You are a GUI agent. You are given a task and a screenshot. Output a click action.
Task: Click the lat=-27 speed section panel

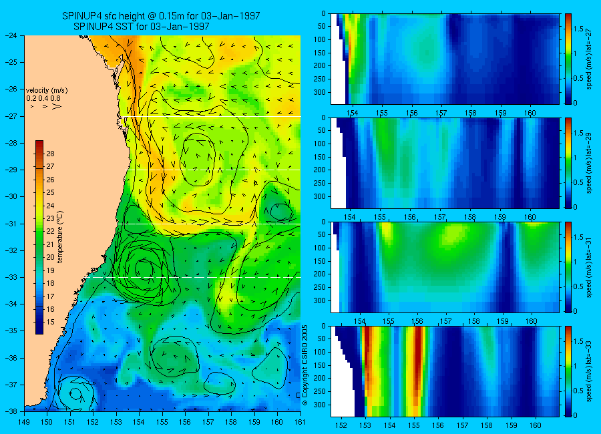[445, 59]
